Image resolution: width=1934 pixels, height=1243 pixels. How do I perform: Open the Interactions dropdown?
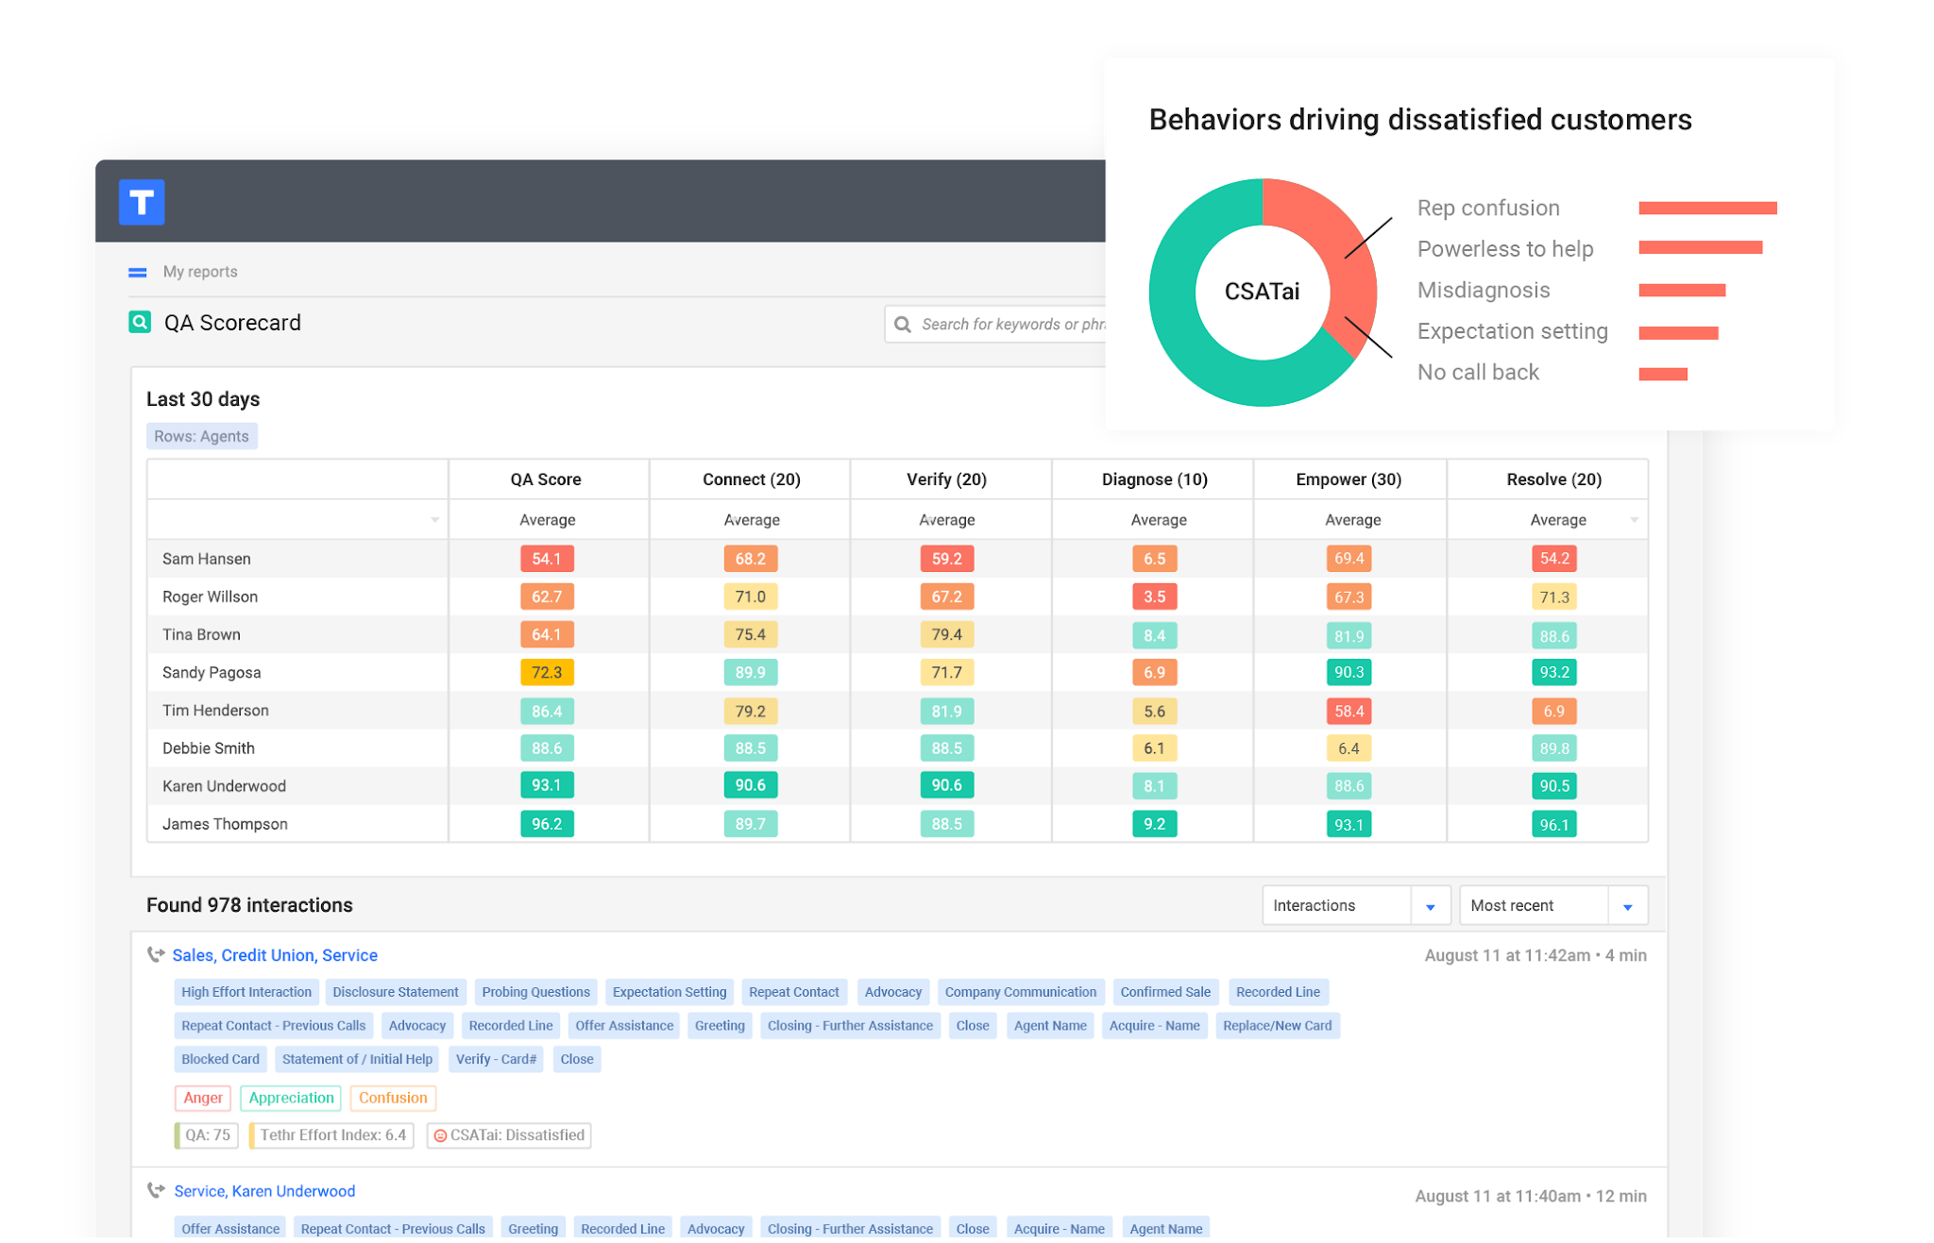[x=1355, y=906]
